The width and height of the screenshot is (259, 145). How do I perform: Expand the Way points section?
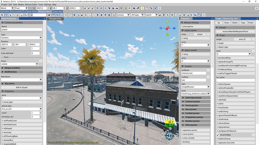(22, 84)
